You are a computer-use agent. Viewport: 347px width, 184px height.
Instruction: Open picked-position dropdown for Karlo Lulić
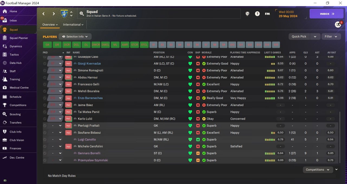(60, 119)
